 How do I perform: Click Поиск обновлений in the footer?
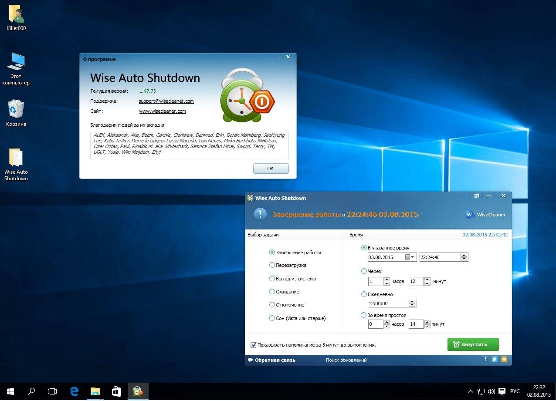pos(346,360)
